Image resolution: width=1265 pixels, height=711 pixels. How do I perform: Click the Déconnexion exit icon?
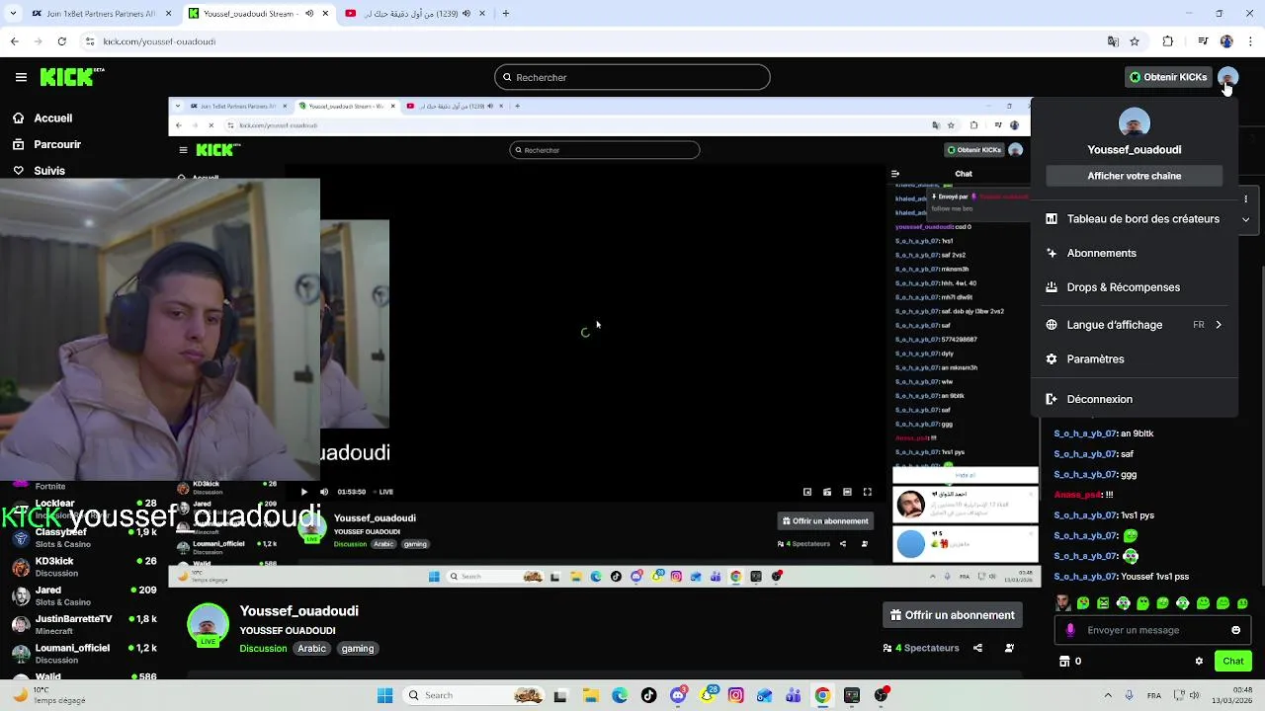(x=1052, y=399)
